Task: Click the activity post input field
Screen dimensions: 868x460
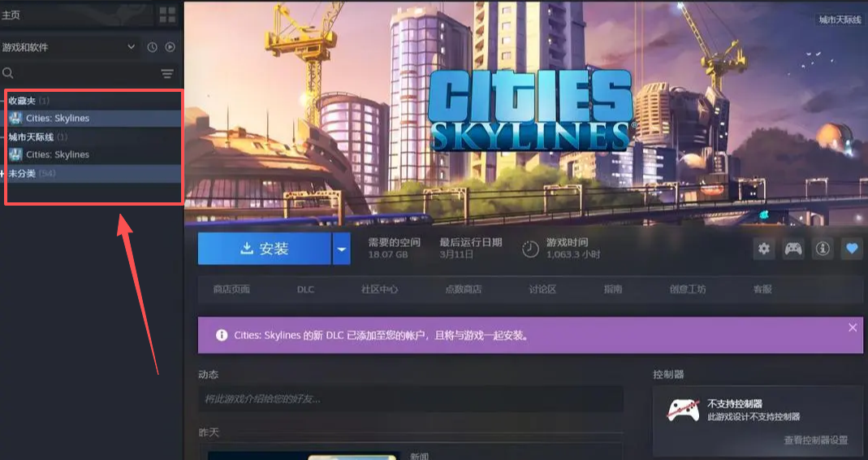Action: click(x=410, y=399)
